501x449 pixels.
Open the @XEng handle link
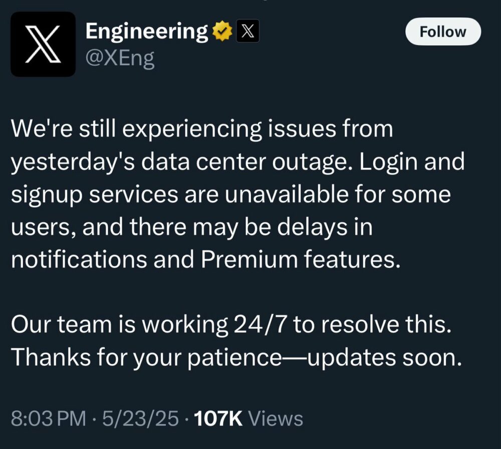pos(120,59)
